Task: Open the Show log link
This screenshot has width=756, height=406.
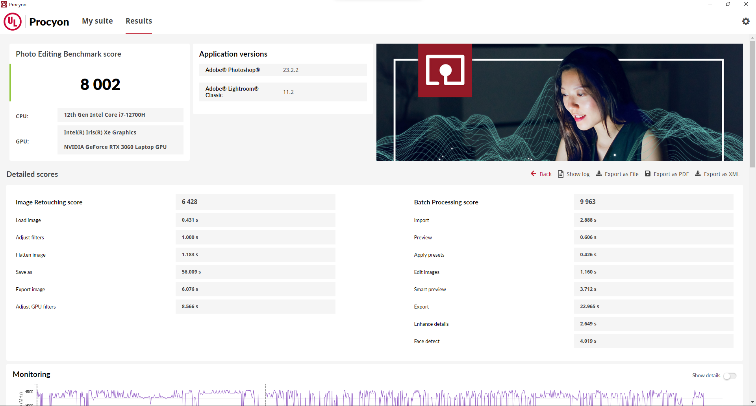Action: 578,174
